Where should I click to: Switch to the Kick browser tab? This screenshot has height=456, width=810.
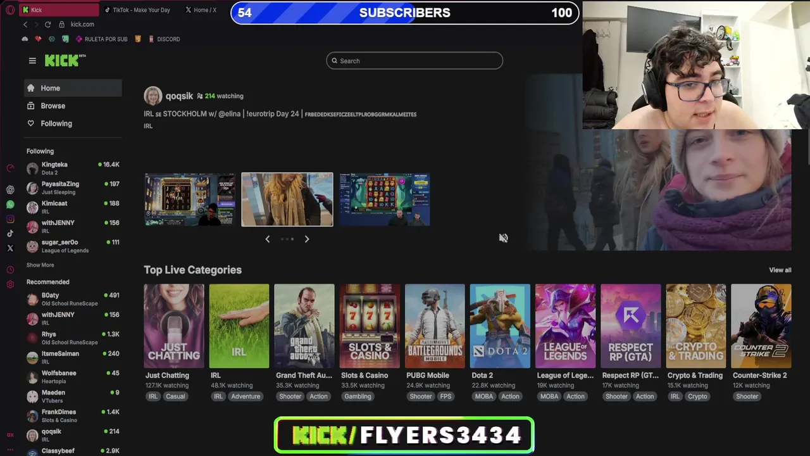click(x=59, y=9)
